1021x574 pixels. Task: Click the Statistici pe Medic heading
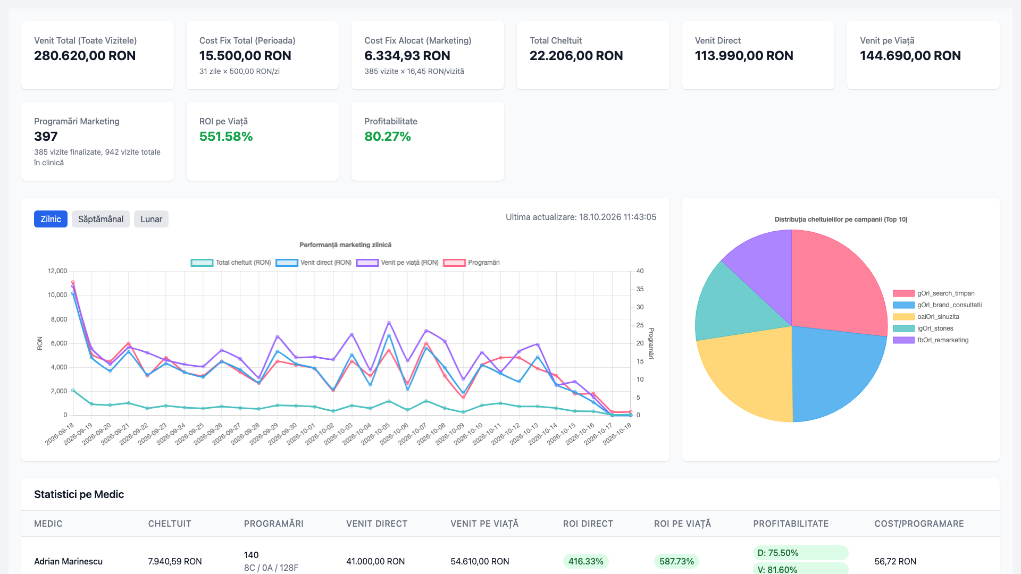(x=79, y=494)
